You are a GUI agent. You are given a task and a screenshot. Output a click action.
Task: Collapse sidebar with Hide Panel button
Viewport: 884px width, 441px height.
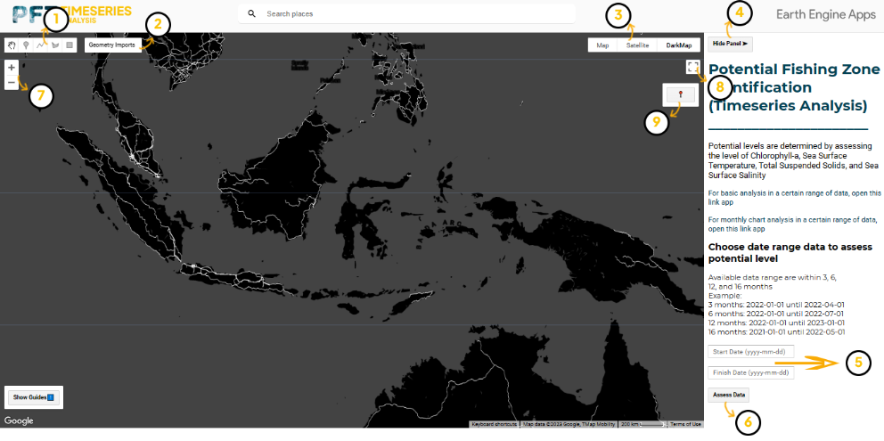731,43
